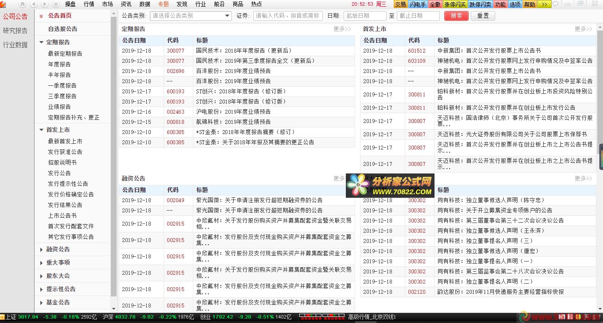Open the 数据 menu
603x323 pixels.
[x=145, y=4]
